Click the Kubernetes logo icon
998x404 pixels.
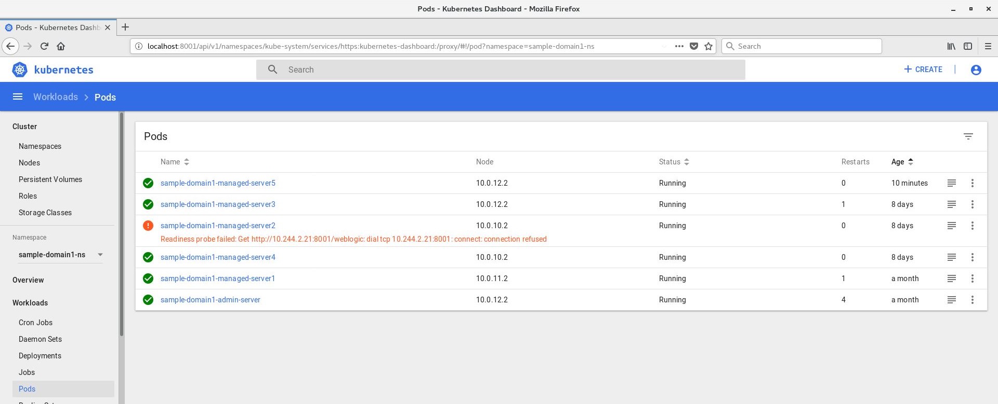coord(20,70)
